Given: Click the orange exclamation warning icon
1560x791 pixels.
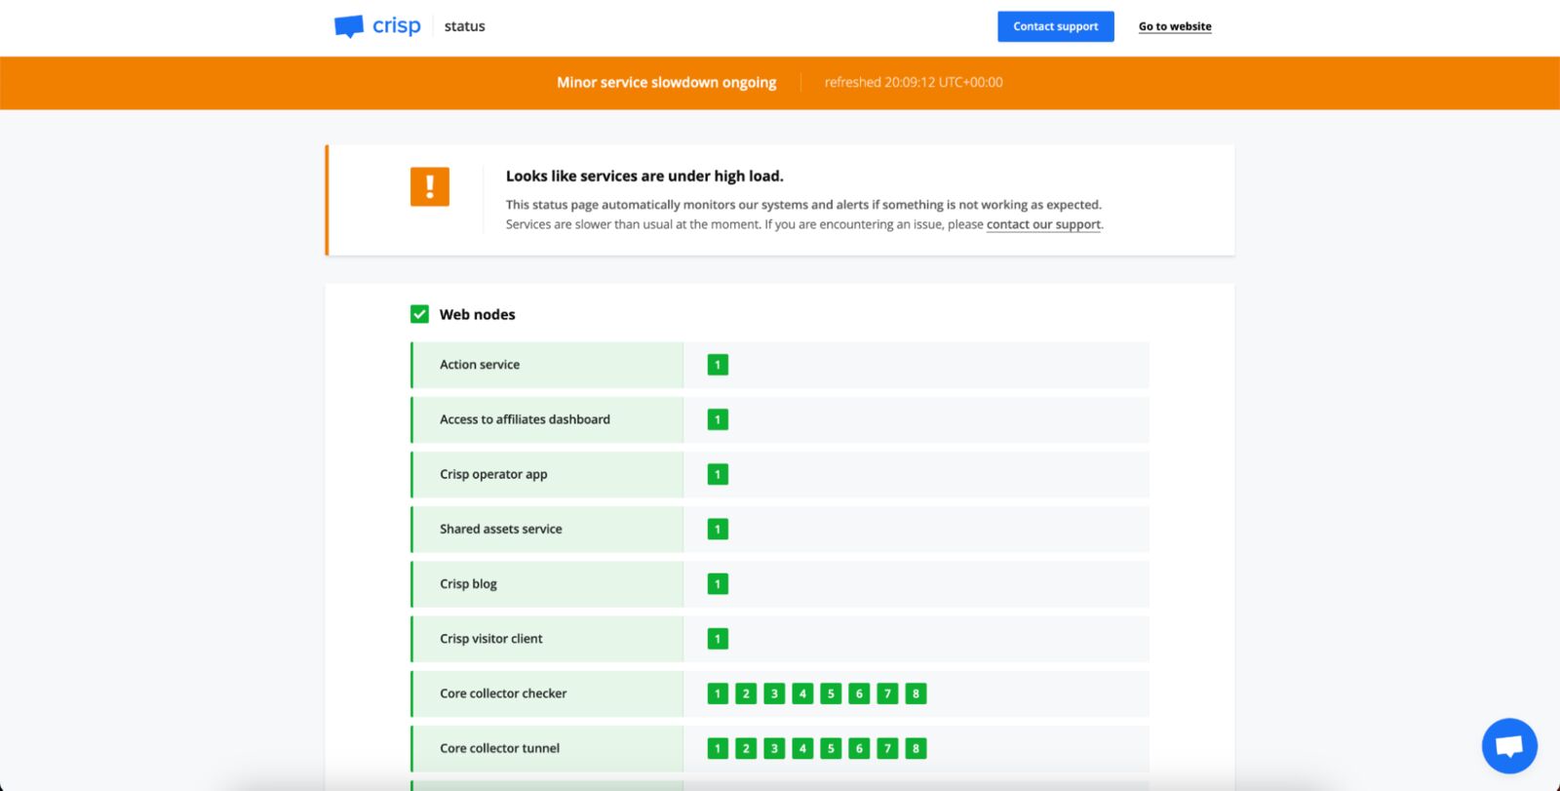Looking at the screenshot, I should click(430, 186).
